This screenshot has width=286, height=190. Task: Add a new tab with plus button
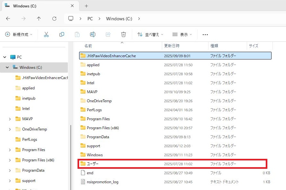[x=86, y=6]
